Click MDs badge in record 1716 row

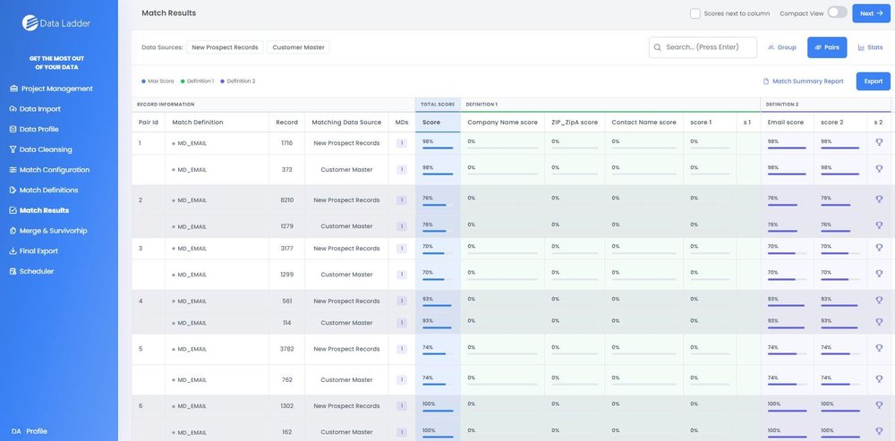(x=402, y=143)
